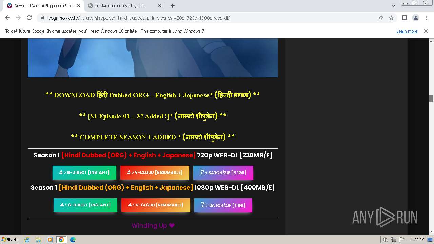
Task: Bookmark this tab star icon
Action: click(x=391, y=18)
